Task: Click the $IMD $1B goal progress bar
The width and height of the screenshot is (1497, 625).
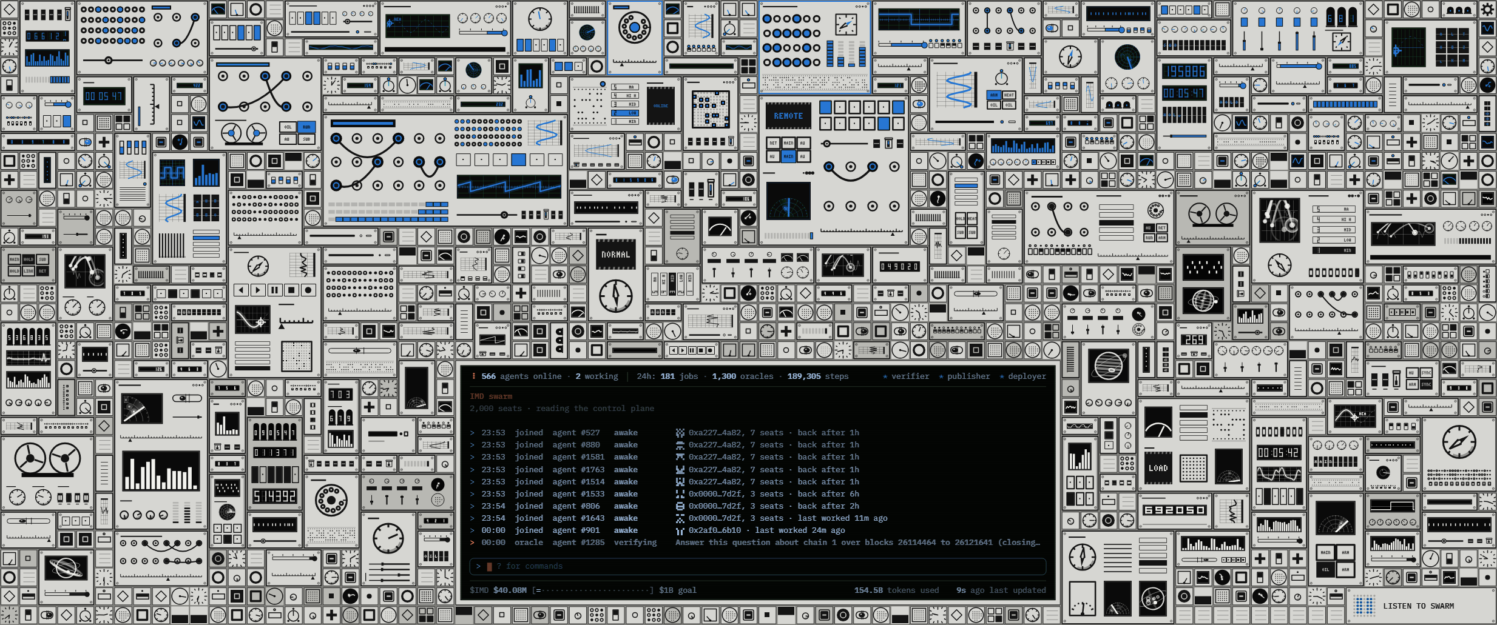Action: pyautogui.click(x=593, y=590)
